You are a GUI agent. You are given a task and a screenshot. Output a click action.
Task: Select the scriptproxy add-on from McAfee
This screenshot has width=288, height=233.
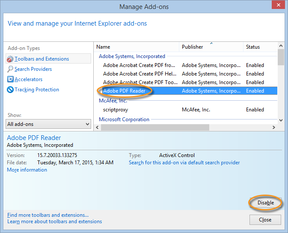tap(116, 110)
